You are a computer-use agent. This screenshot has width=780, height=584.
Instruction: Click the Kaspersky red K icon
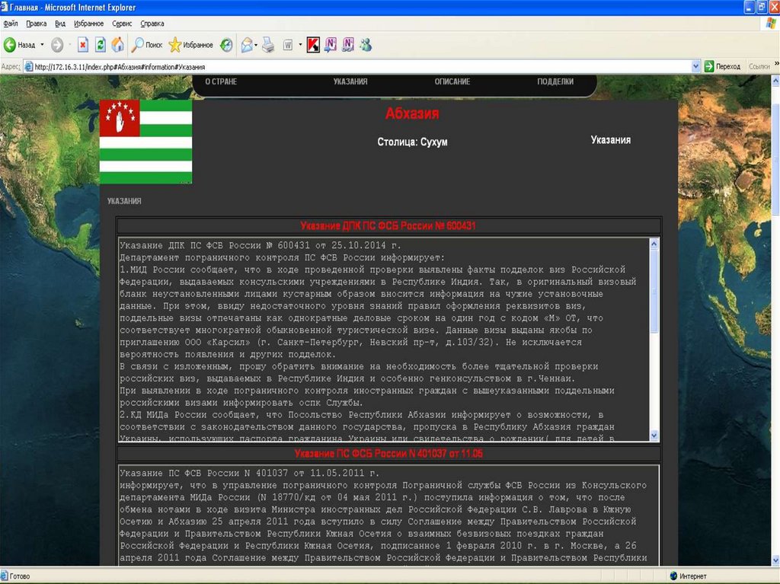pyautogui.click(x=312, y=45)
